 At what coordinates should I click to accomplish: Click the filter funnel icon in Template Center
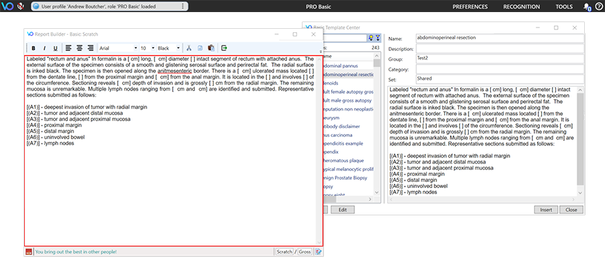click(x=377, y=38)
